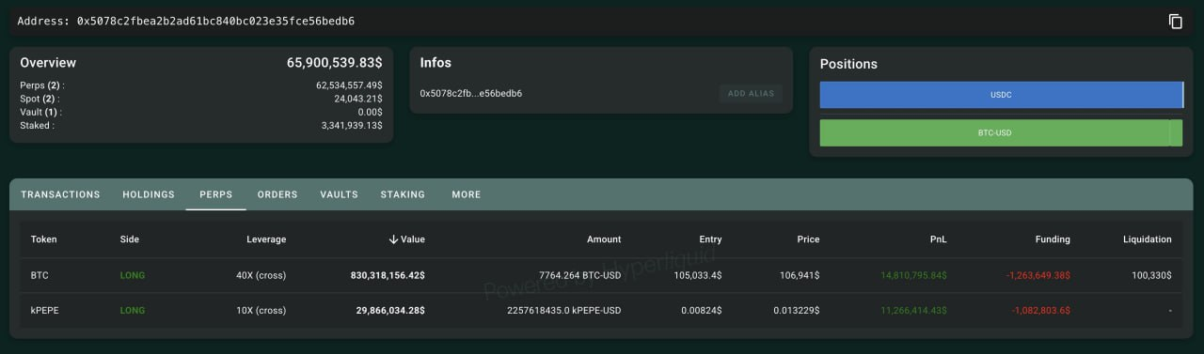Click the Liquidation column header

[x=1146, y=239]
